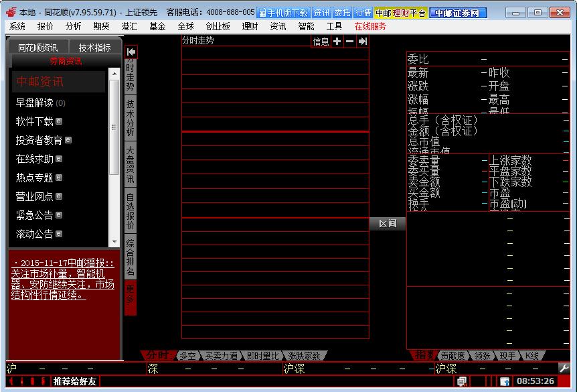Open the 中邮证券网 website banner
This screenshot has height=392, width=577.
459,13
